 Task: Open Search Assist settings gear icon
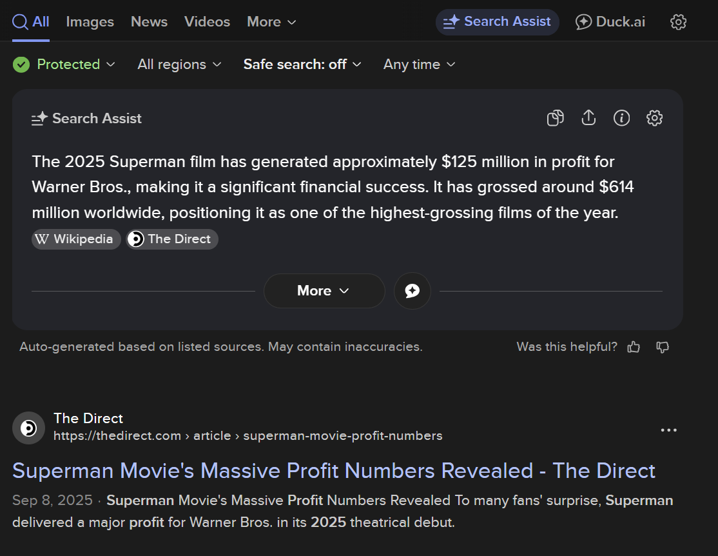[654, 118]
